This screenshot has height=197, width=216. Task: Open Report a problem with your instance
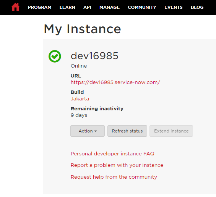[x=117, y=165]
